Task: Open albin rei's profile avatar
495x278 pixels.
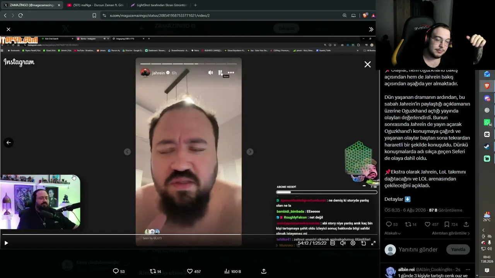Action: click(x=391, y=272)
